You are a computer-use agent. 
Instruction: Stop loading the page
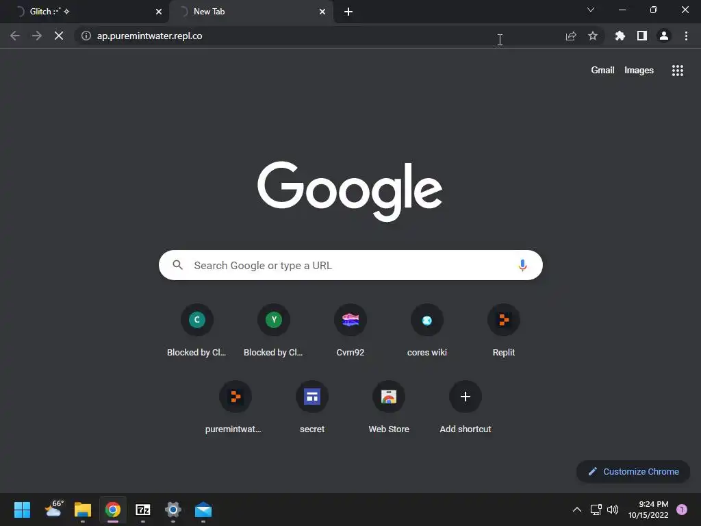[x=59, y=36]
